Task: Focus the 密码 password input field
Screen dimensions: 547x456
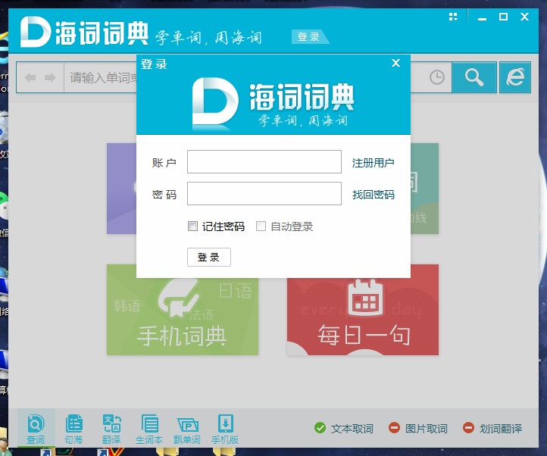Action: (264, 193)
